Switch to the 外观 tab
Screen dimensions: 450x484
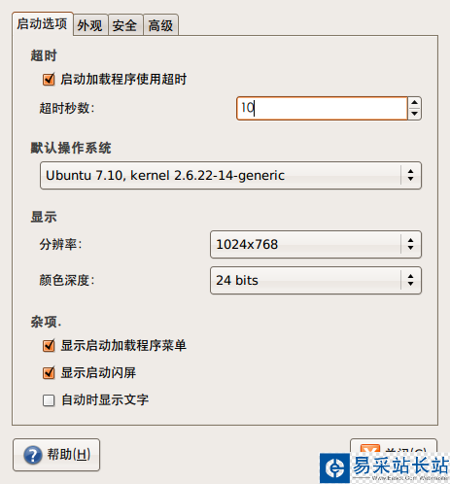pyautogui.click(x=90, y=25)
